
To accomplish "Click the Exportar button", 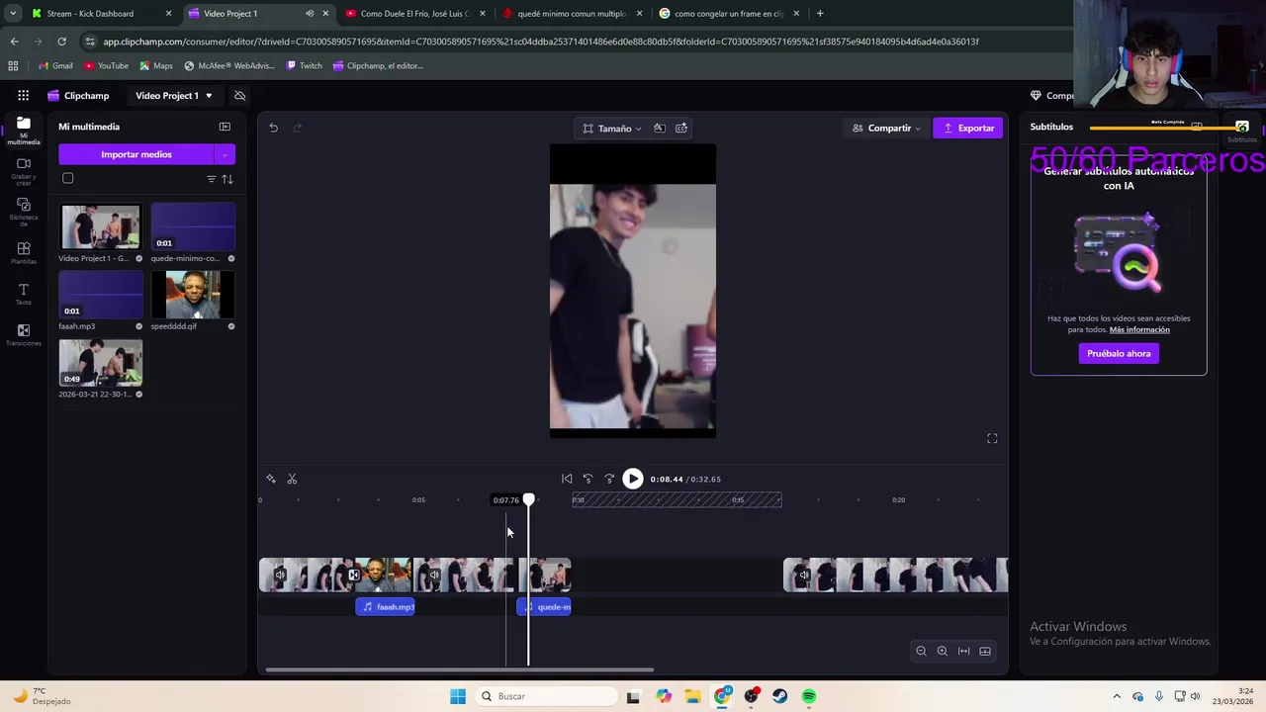I will click(x=968, y=129).
